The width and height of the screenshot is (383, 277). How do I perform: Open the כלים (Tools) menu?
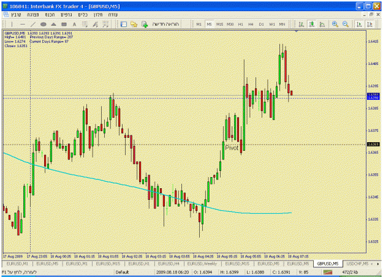(x=83, y=15)
